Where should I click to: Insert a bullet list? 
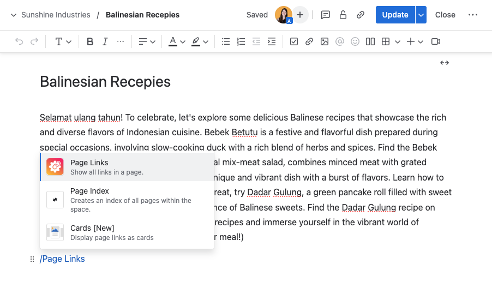pyautogui.click(x=226, y=41)
